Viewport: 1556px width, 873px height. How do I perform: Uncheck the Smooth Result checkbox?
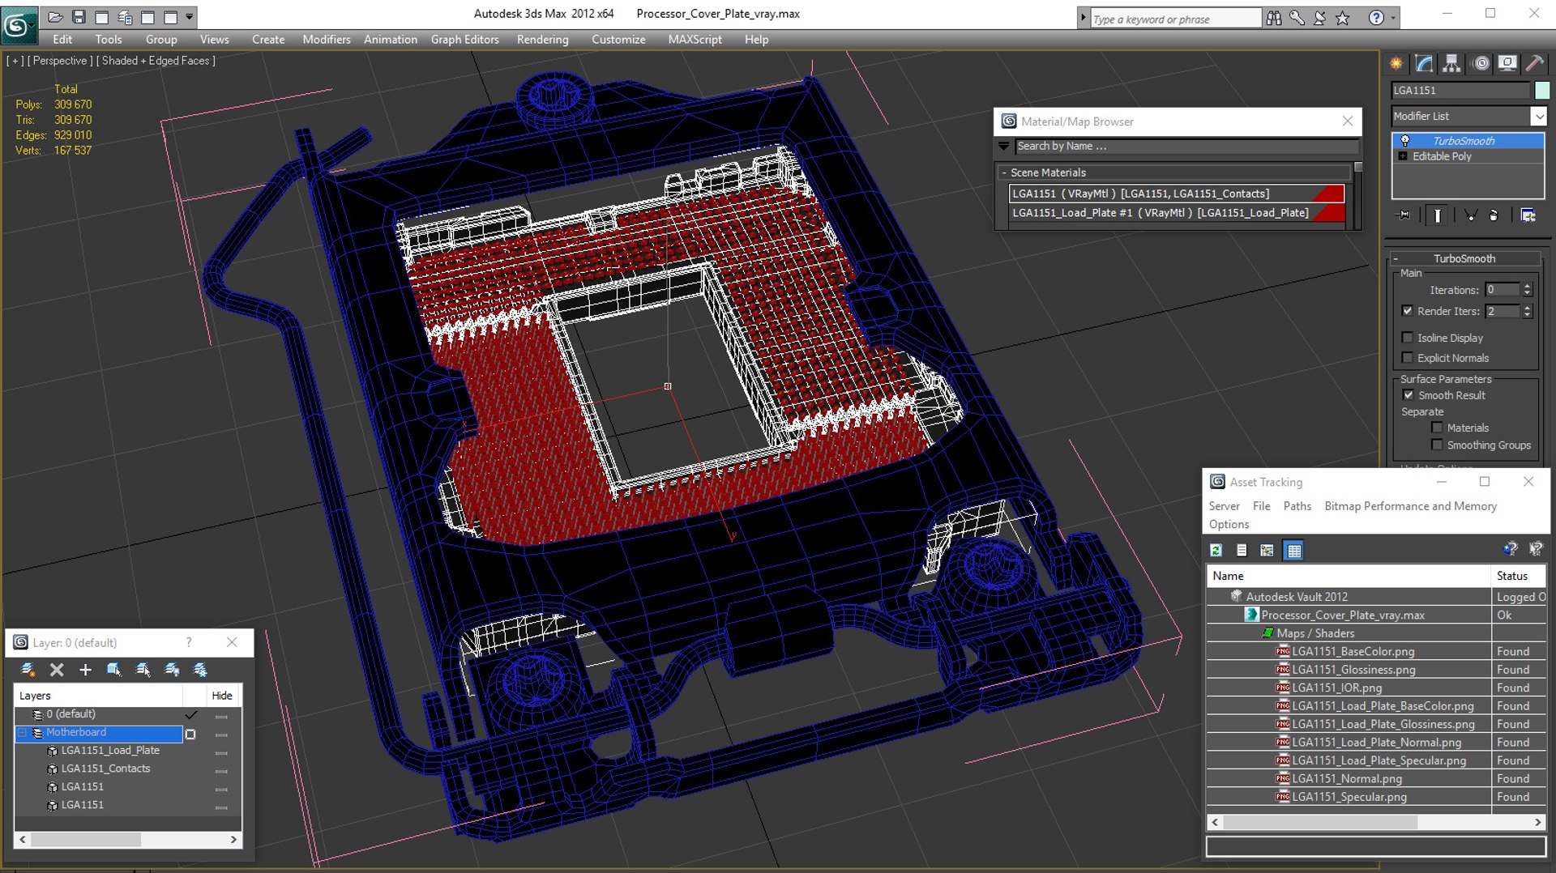1408,395
